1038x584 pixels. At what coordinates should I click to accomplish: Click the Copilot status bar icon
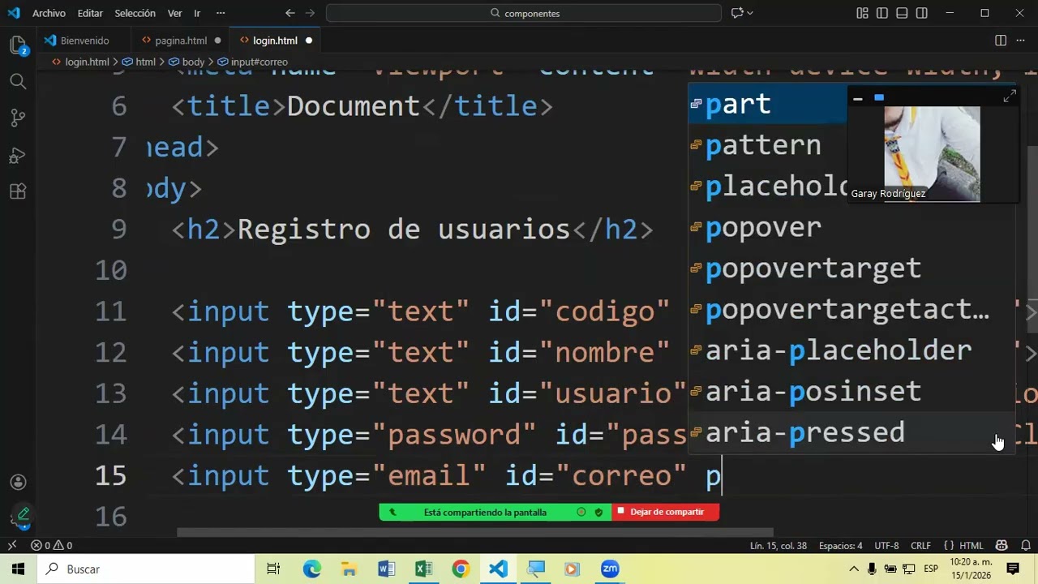tap(1002, 546)
